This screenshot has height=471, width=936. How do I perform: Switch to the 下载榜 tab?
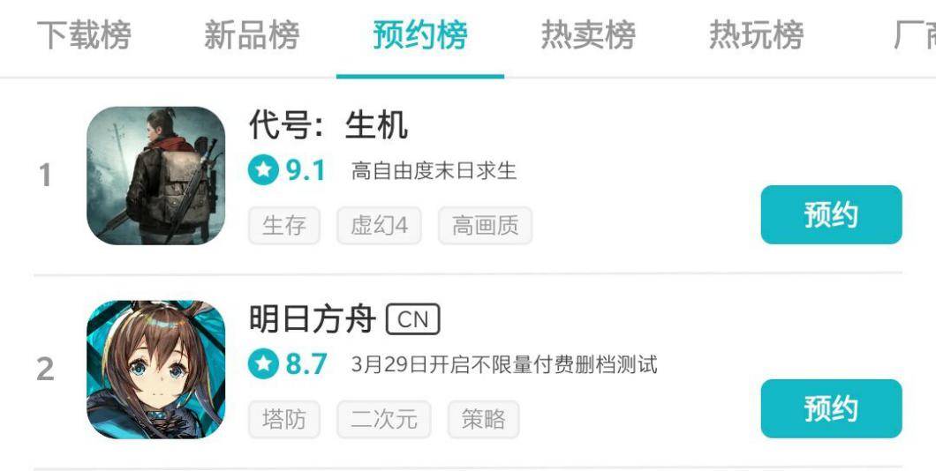click(x=84, y=34)
